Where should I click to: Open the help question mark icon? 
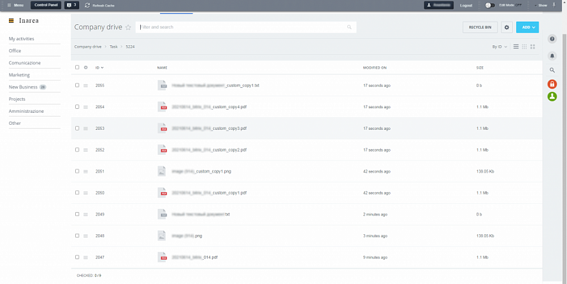pyautogui.click(x=552, y=39)
